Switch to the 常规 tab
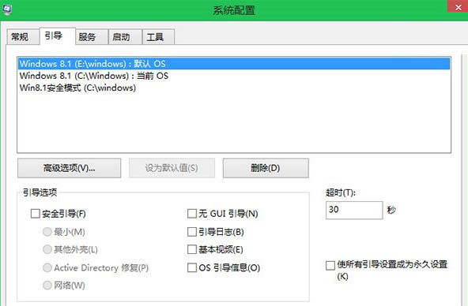The image size is (468, 306). tap(23, 37)
